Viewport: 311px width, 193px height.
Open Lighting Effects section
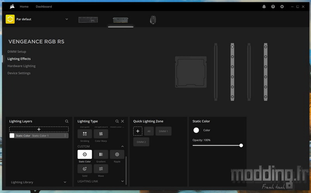pos(19,59)
